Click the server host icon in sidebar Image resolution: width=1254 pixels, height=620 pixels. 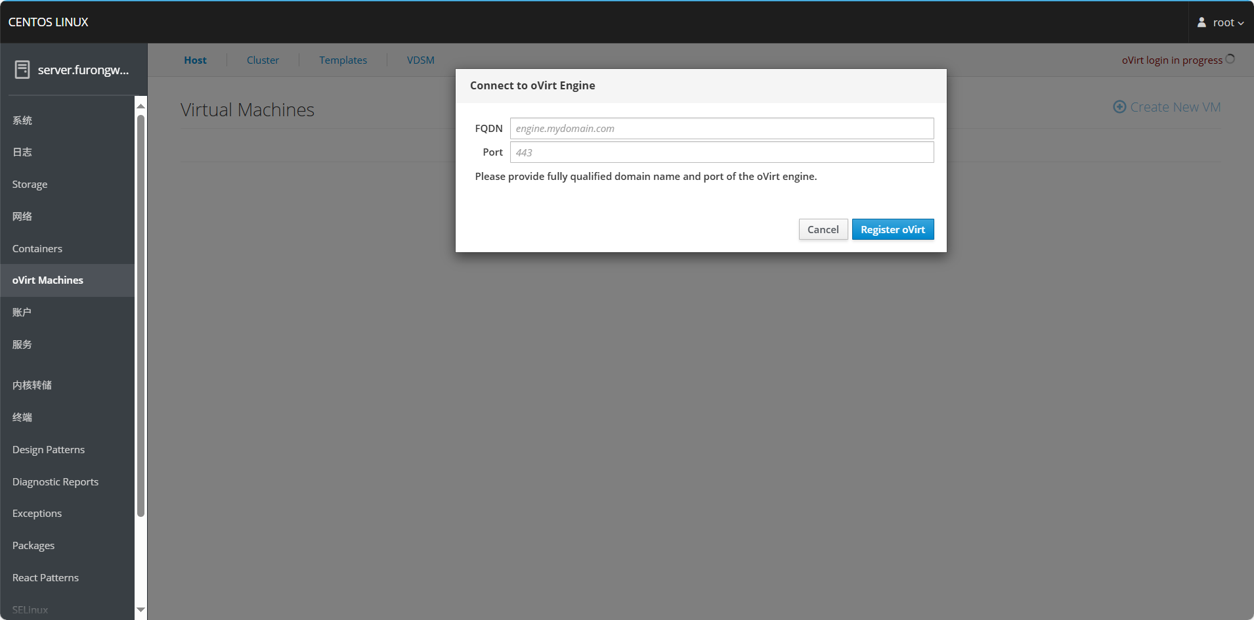pos(22,70)
